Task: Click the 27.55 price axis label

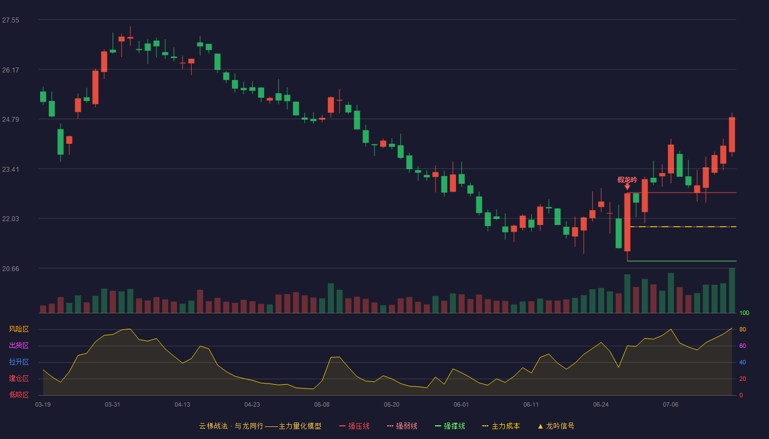Action: point(10,20)
